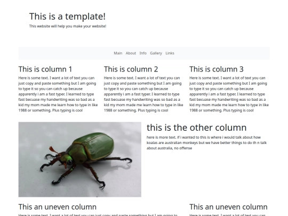288x216 pixels.
Task: Click the body paragraph under column 3
Action: 229,94
